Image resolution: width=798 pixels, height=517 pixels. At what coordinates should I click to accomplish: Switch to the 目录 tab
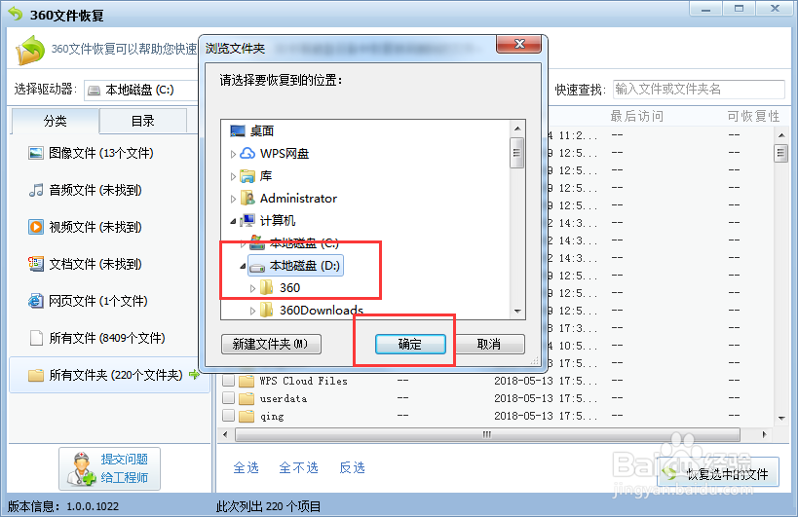click(143, 121)
